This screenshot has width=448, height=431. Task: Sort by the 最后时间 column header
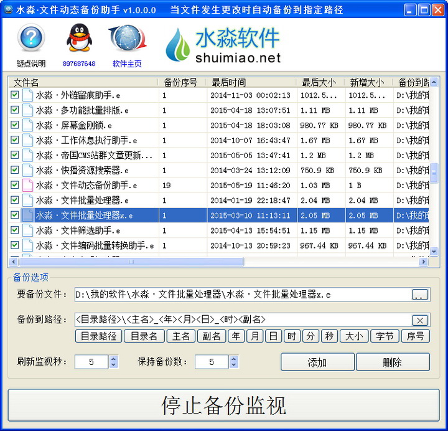251,82
